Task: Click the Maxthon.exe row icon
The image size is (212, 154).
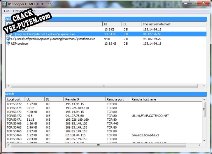Action: click(x=8, y=39)
